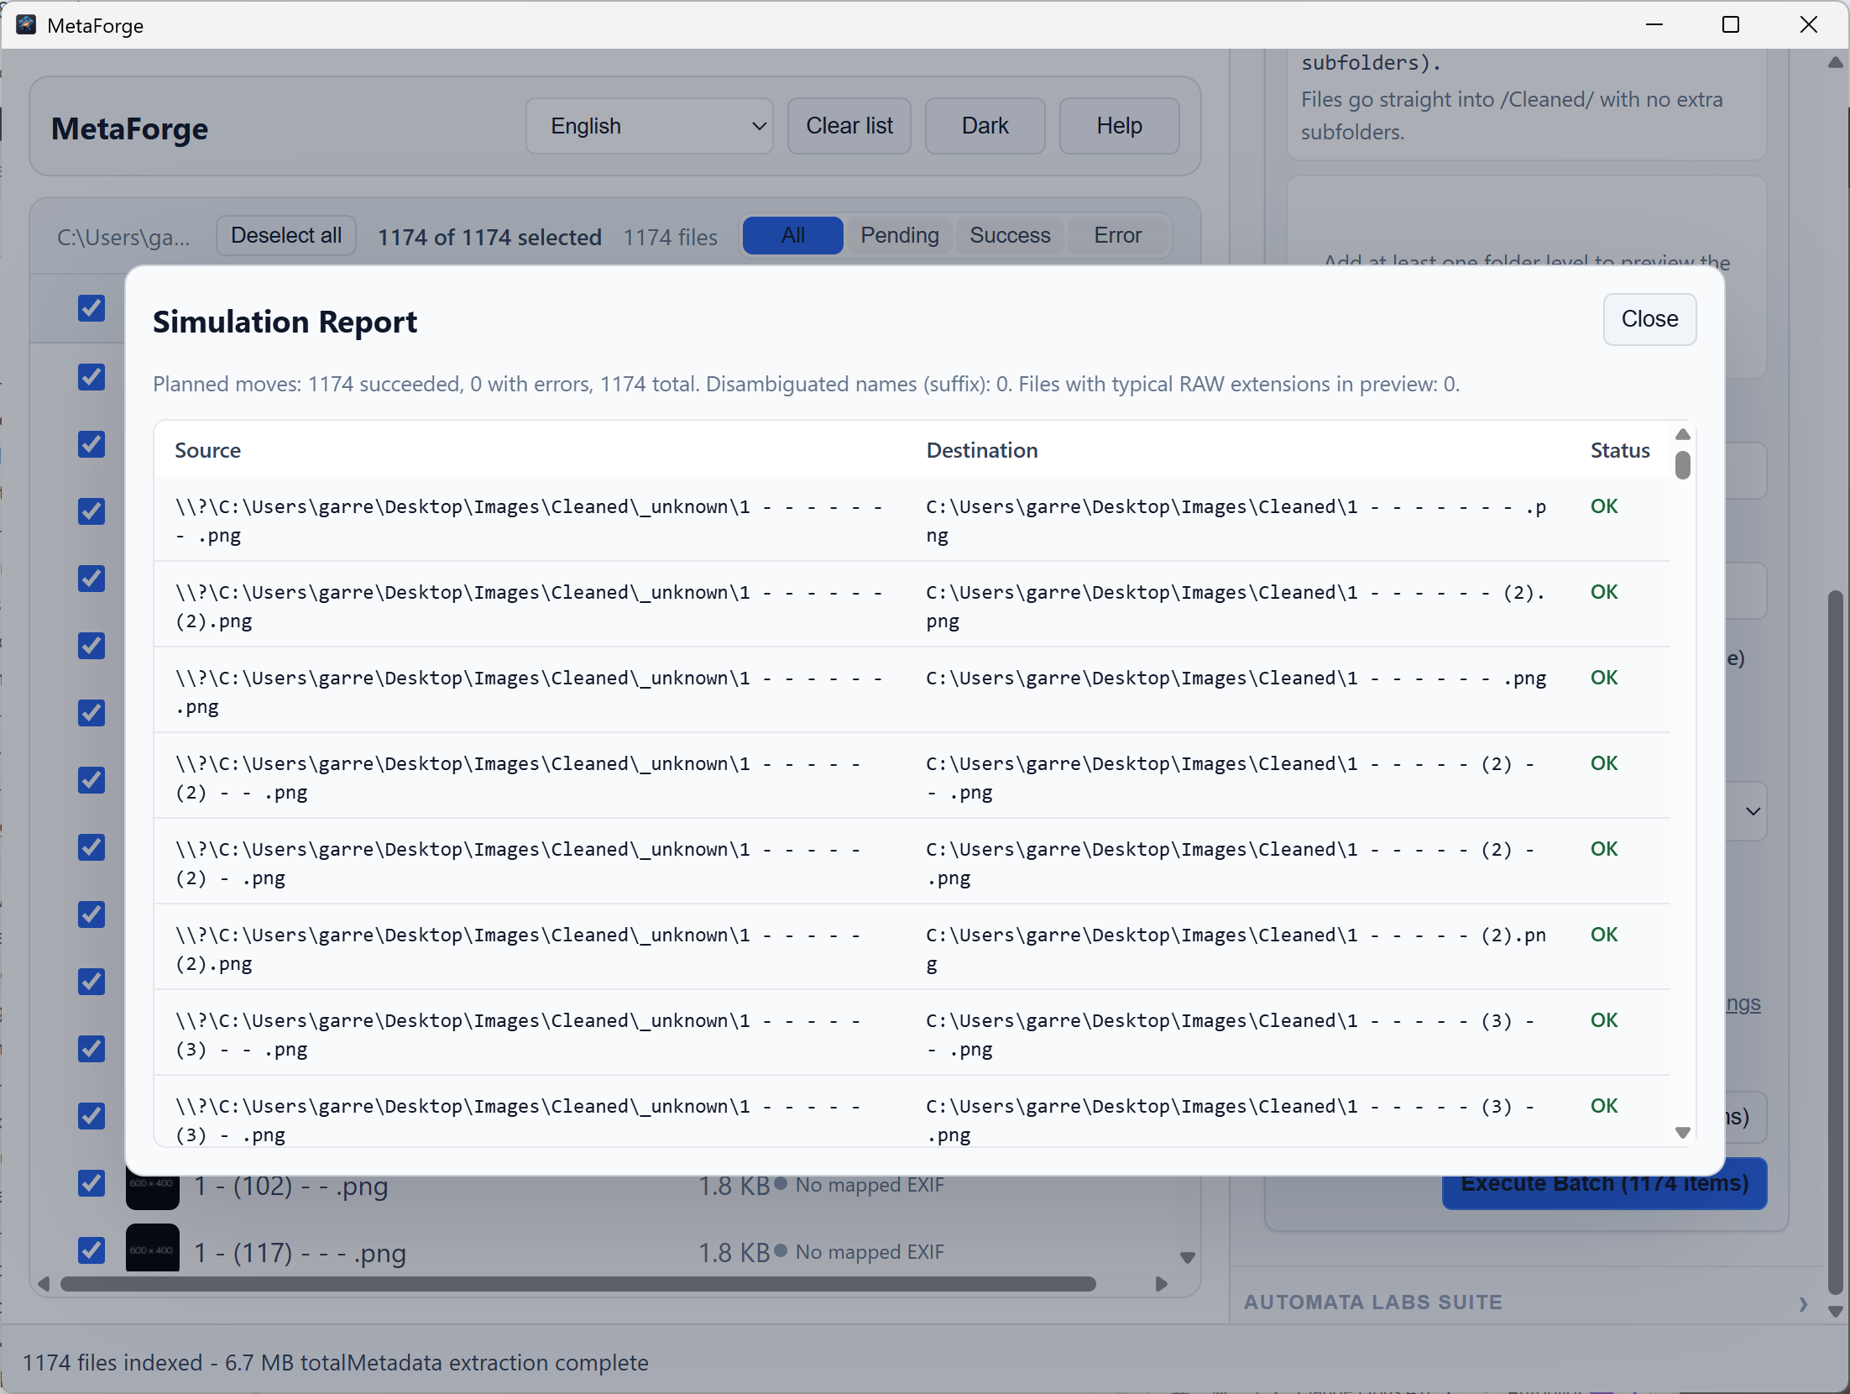Image resolution: width=1850 pixels, height=1394 pixels.
Task: Click the 1174 files indexed status text
Action: pyautogui.click(x=335, y=1363)
